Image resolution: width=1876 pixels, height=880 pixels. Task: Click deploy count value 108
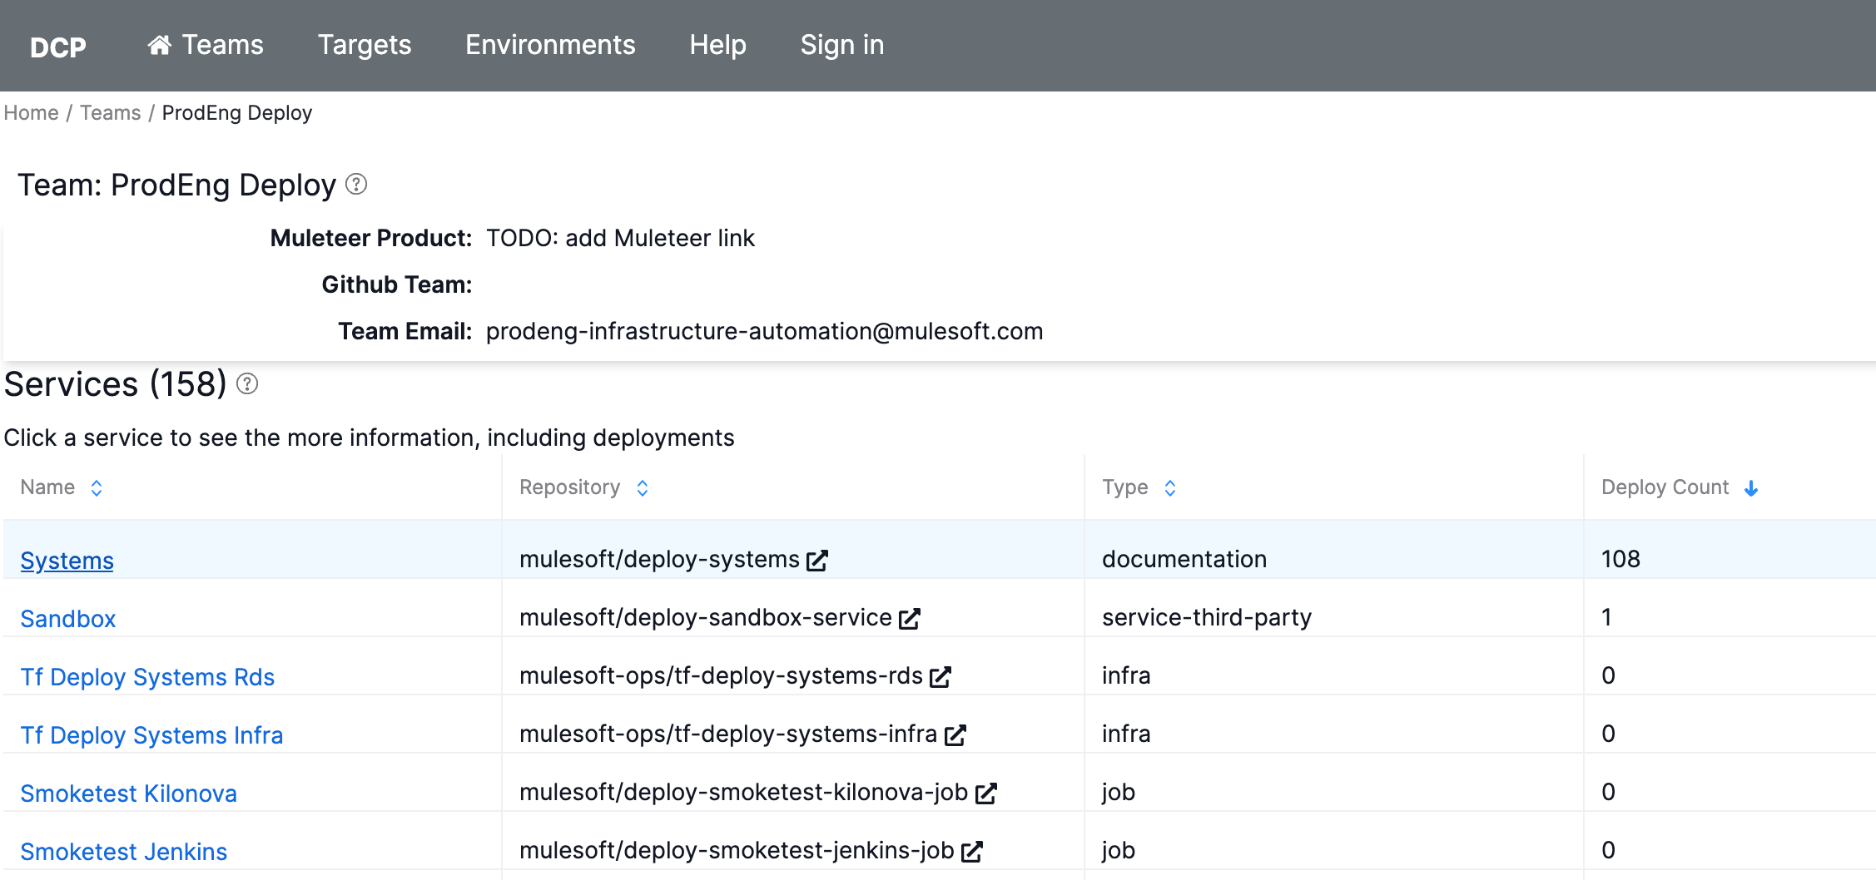1620,559
